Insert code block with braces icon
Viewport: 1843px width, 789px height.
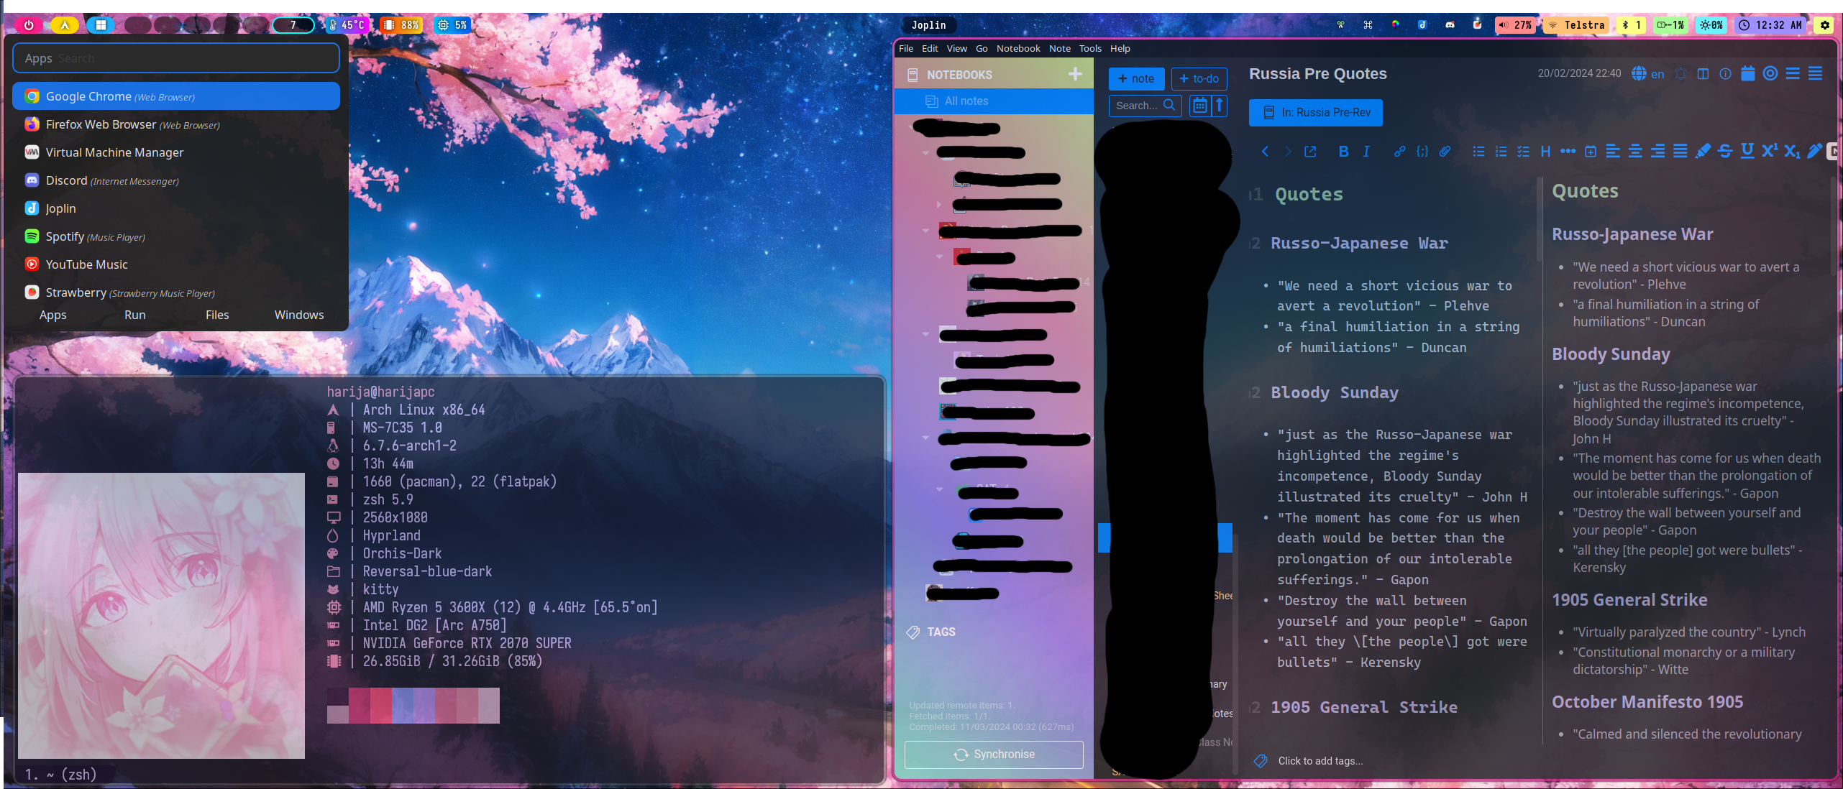(x=1422, y=152)
